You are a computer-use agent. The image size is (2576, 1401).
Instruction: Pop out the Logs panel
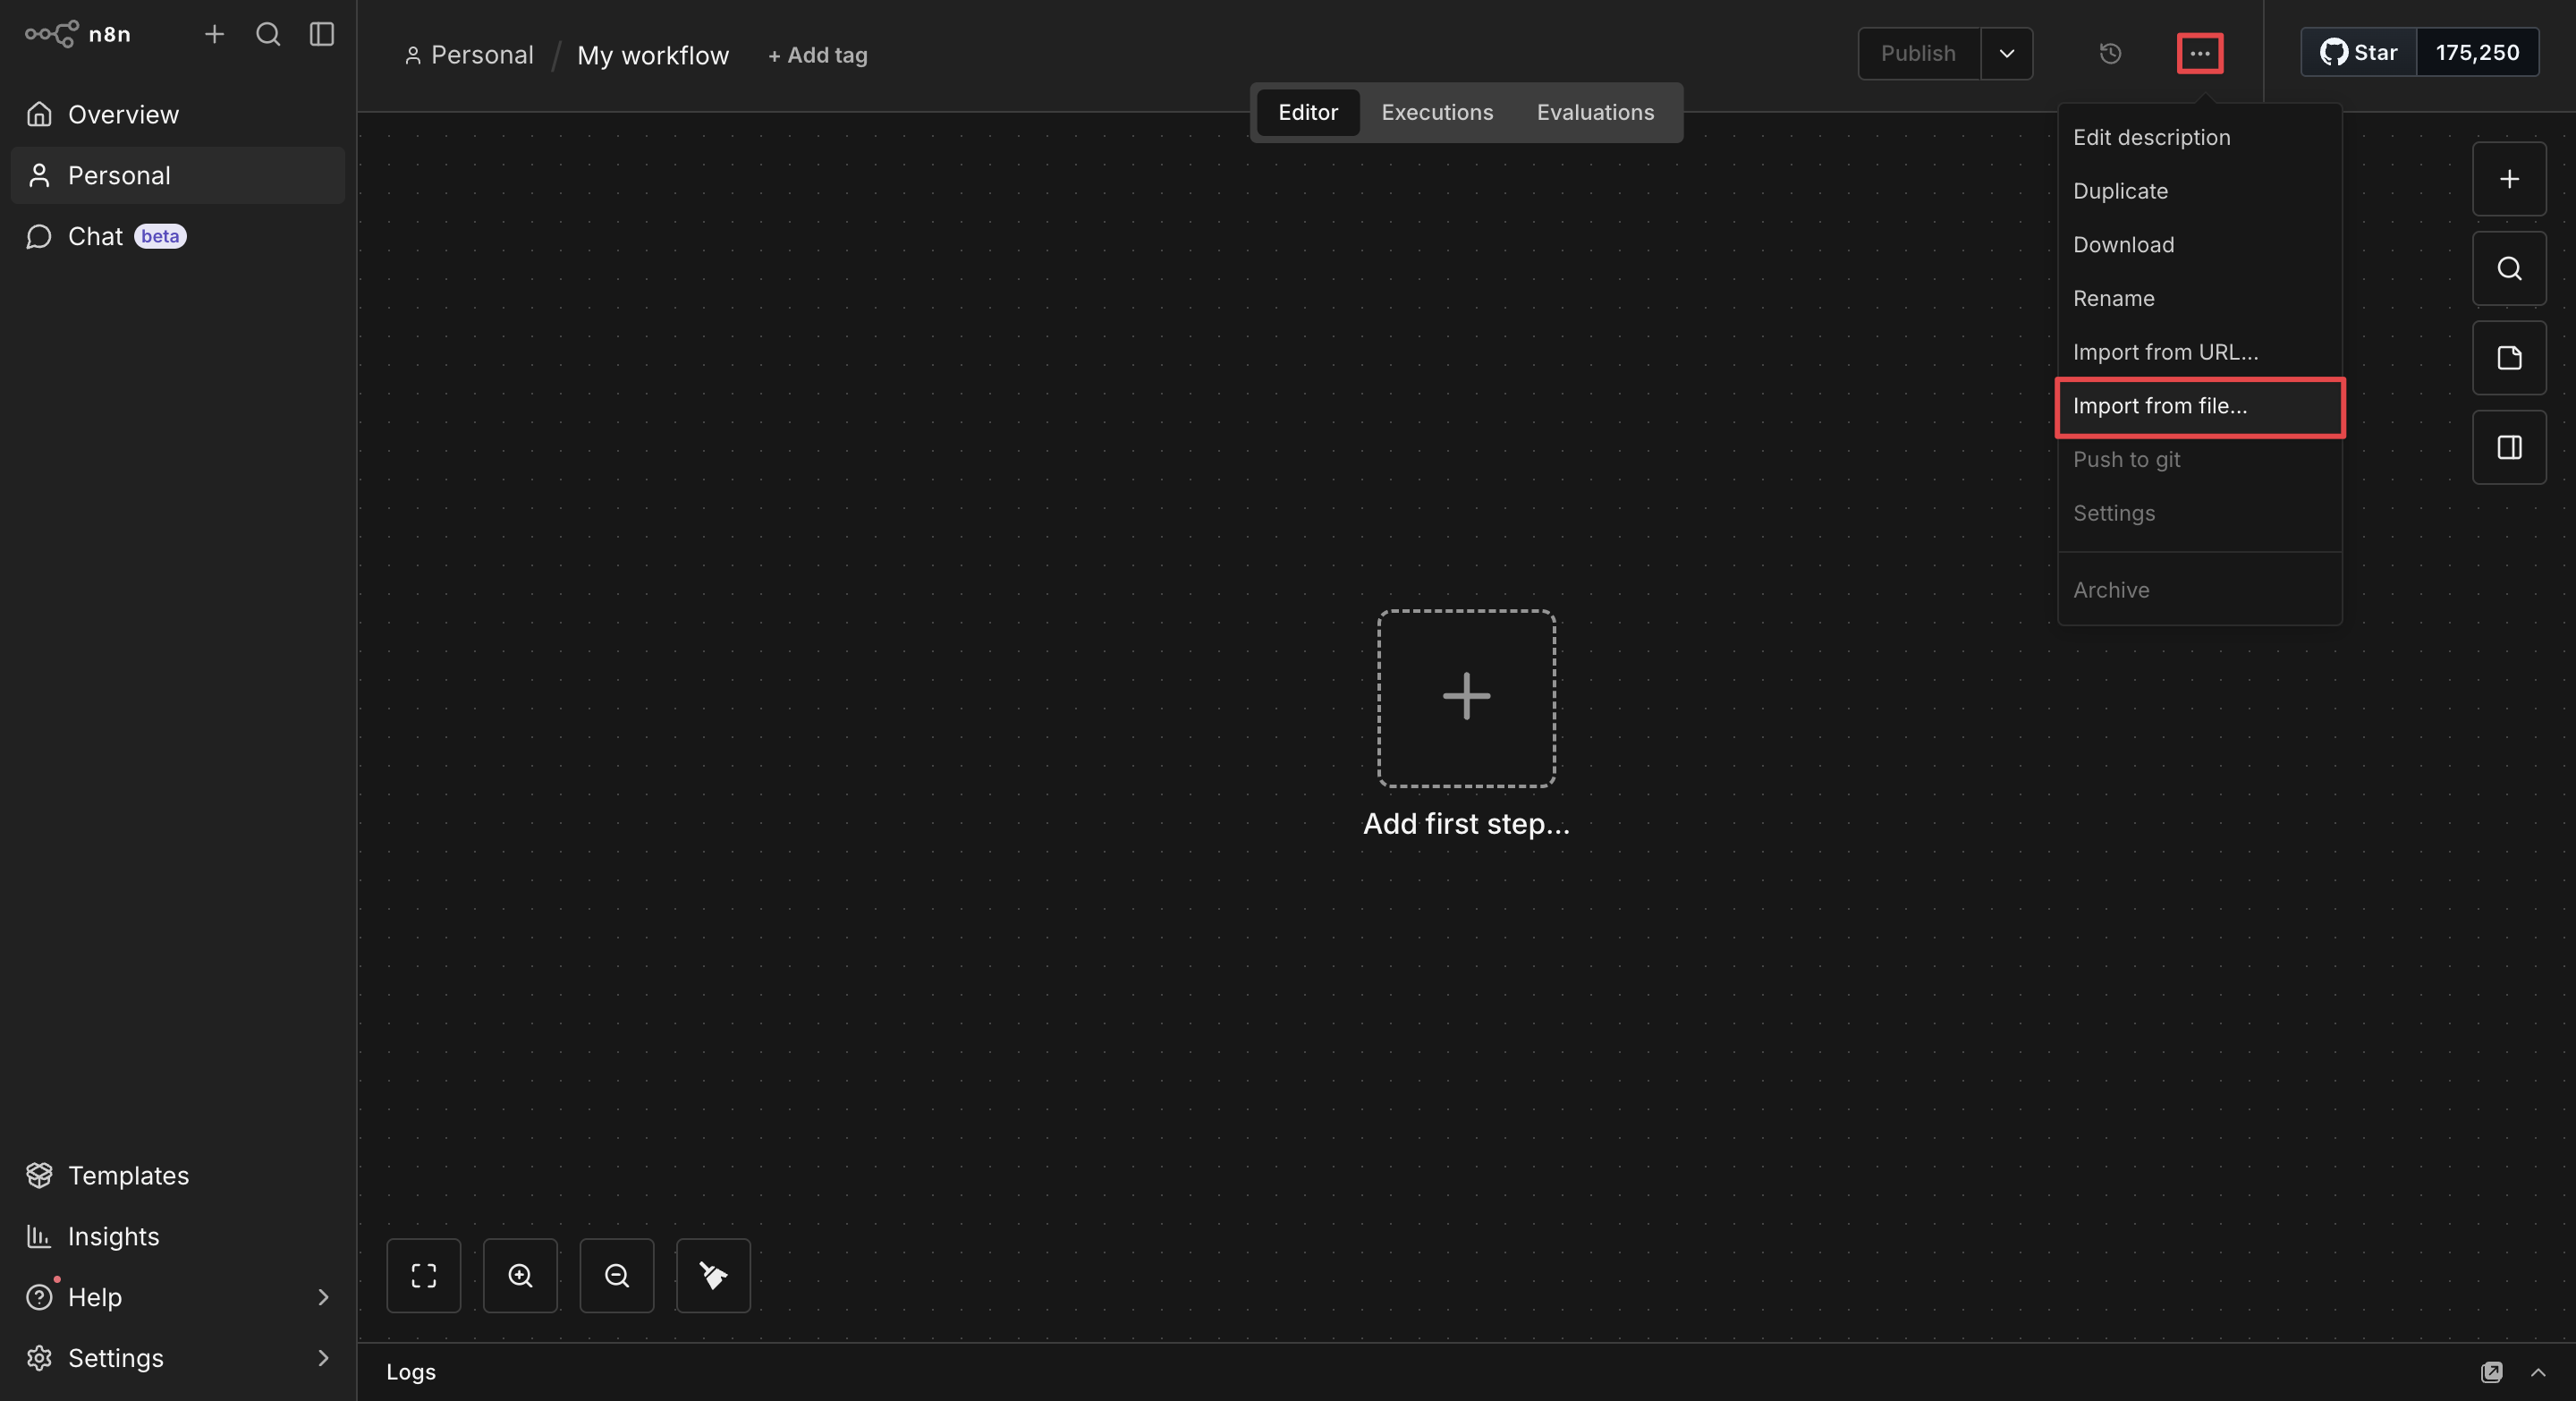2491,1372
